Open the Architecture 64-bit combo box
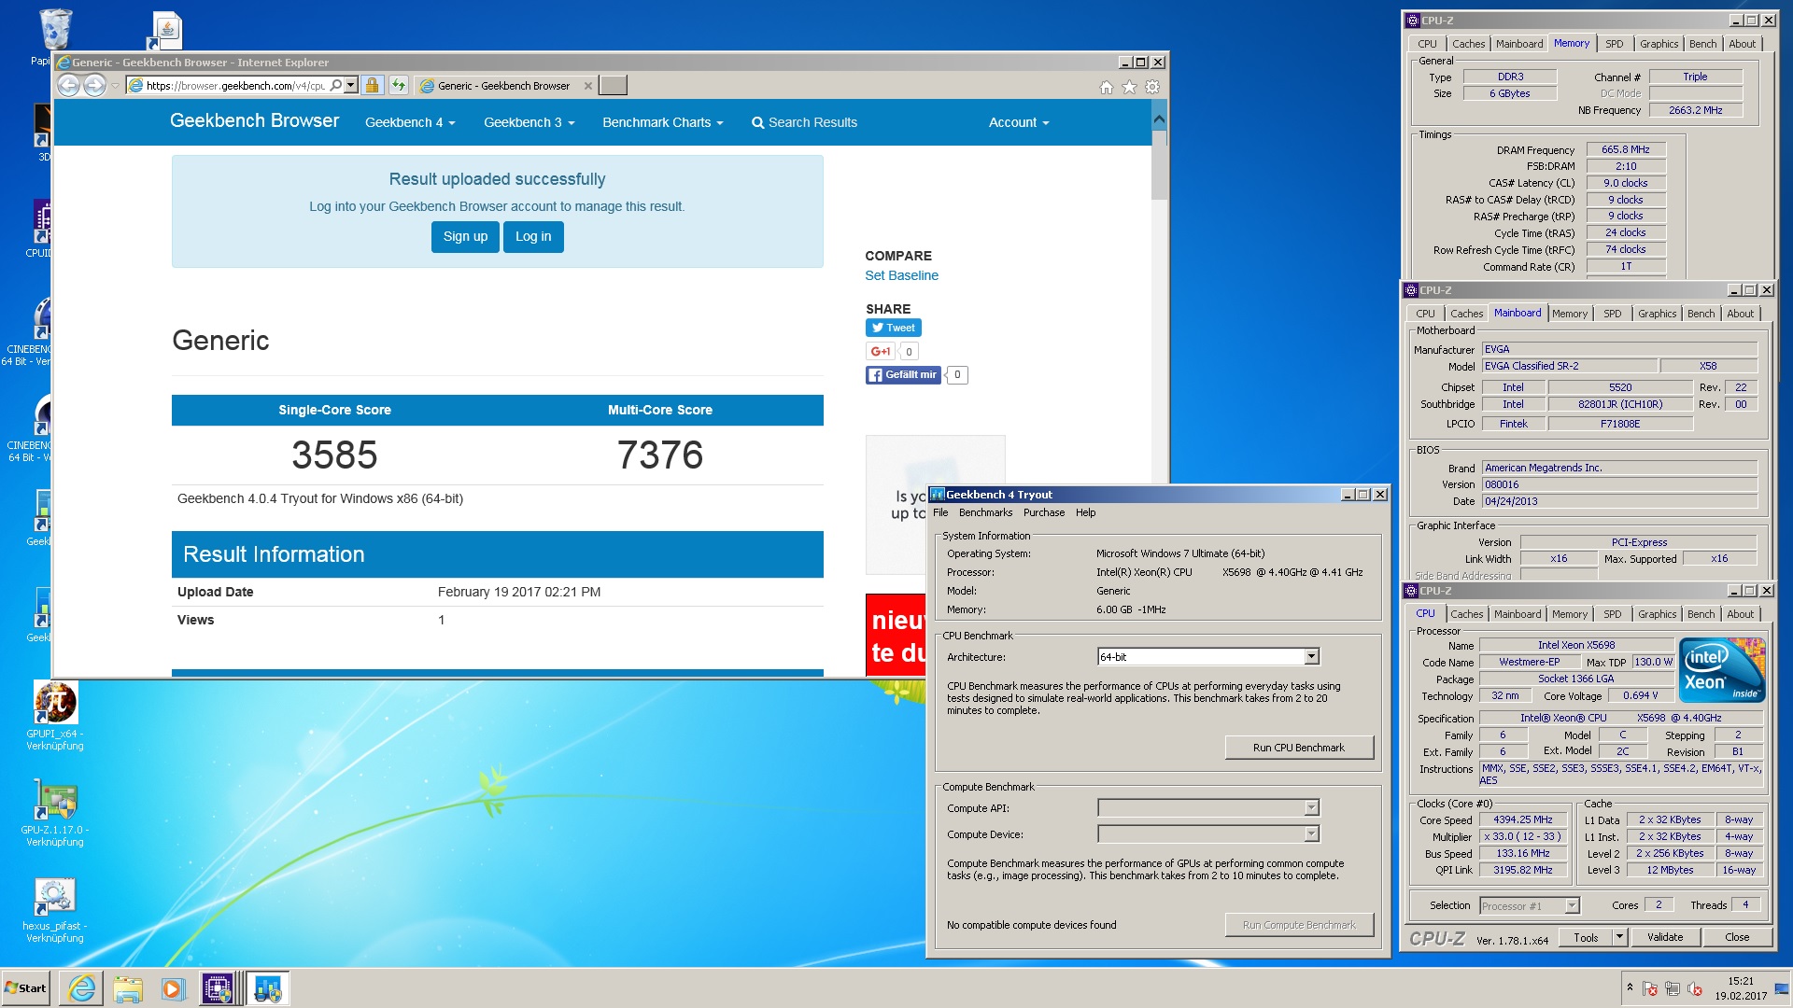 coord(1208,657)
